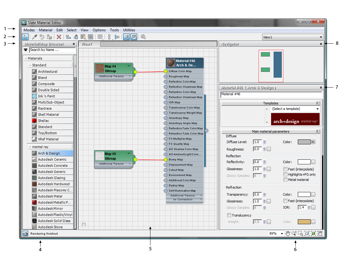Image resolution: width=346 pixels, height=258 pixels.
Task: Click the Shellac red sphere icon
Action: point(34,121)
